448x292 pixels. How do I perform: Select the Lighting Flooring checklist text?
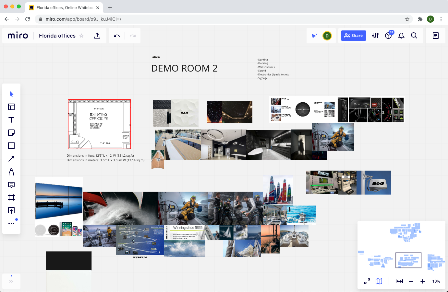pyautogui.click(x=274, y=69)
